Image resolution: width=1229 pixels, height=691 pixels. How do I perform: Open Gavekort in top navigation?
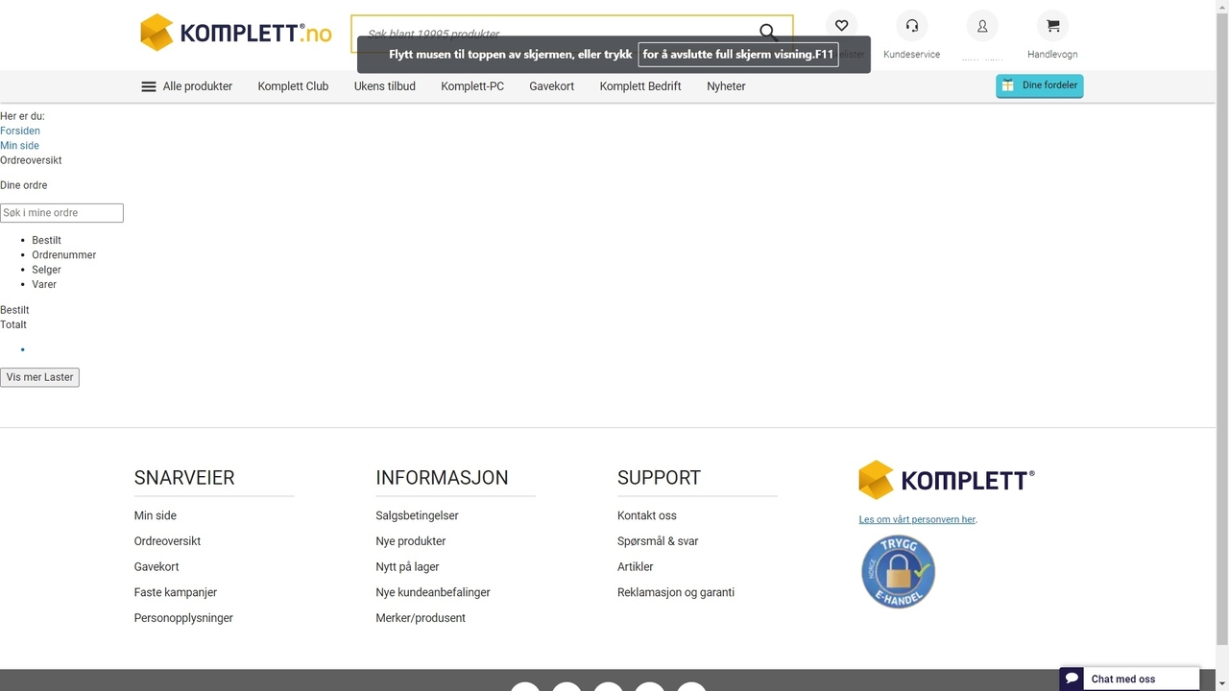[552, 86]
